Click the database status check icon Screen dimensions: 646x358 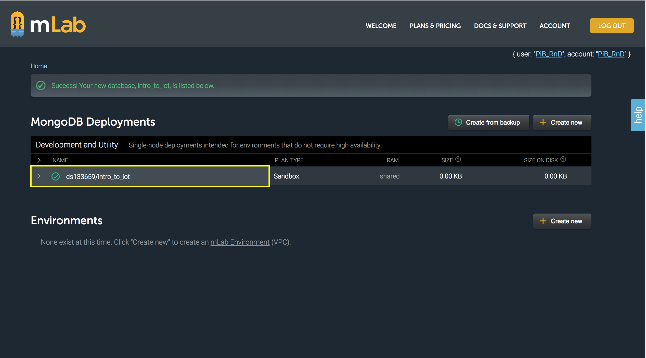click(56, 176)
